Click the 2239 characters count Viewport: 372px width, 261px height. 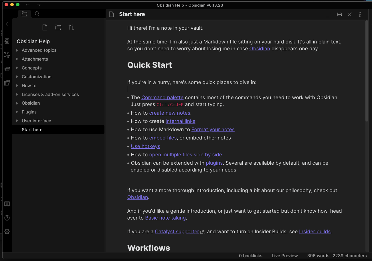(350, 256)
